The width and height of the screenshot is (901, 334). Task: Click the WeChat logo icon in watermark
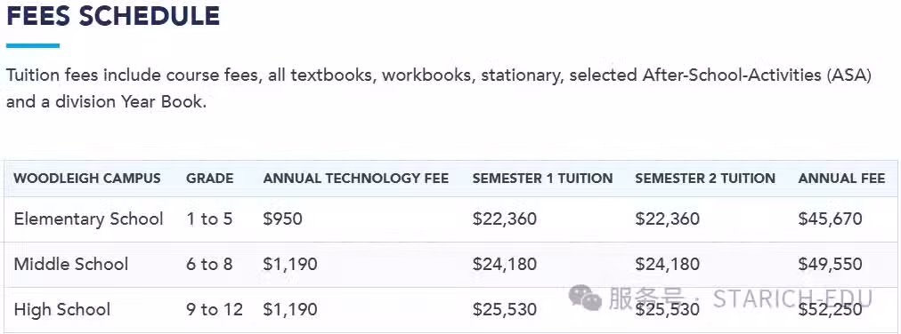(x=585, y=298)
